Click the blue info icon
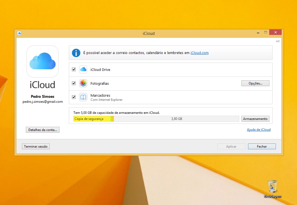 (76, 52)
